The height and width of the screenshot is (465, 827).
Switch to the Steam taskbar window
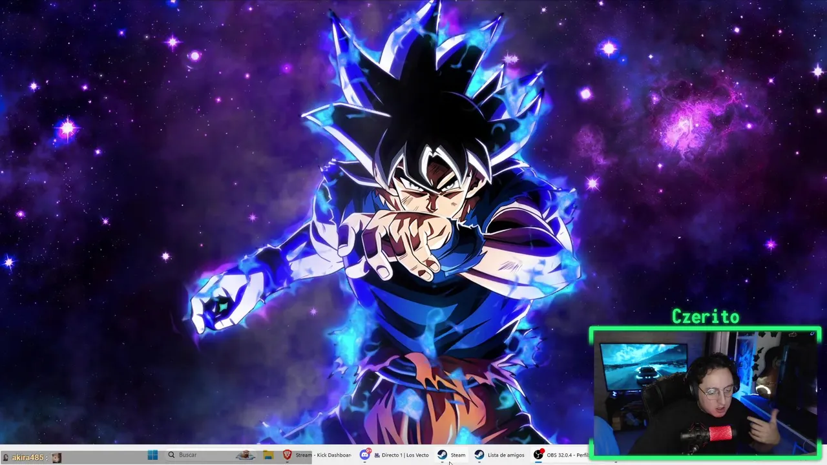click(x=452, y=455)
